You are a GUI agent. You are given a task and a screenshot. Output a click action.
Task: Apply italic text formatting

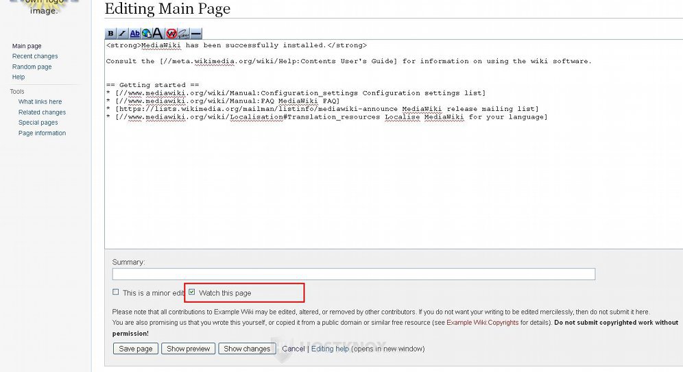point(122,34)
